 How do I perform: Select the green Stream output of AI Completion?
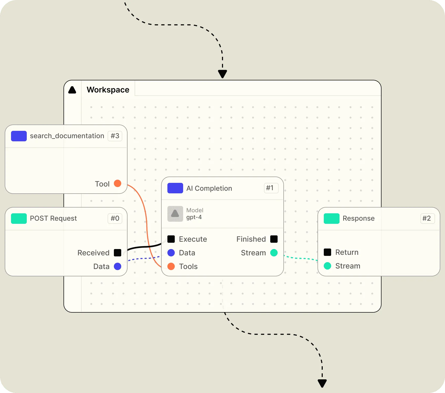(x=274, y=253)
